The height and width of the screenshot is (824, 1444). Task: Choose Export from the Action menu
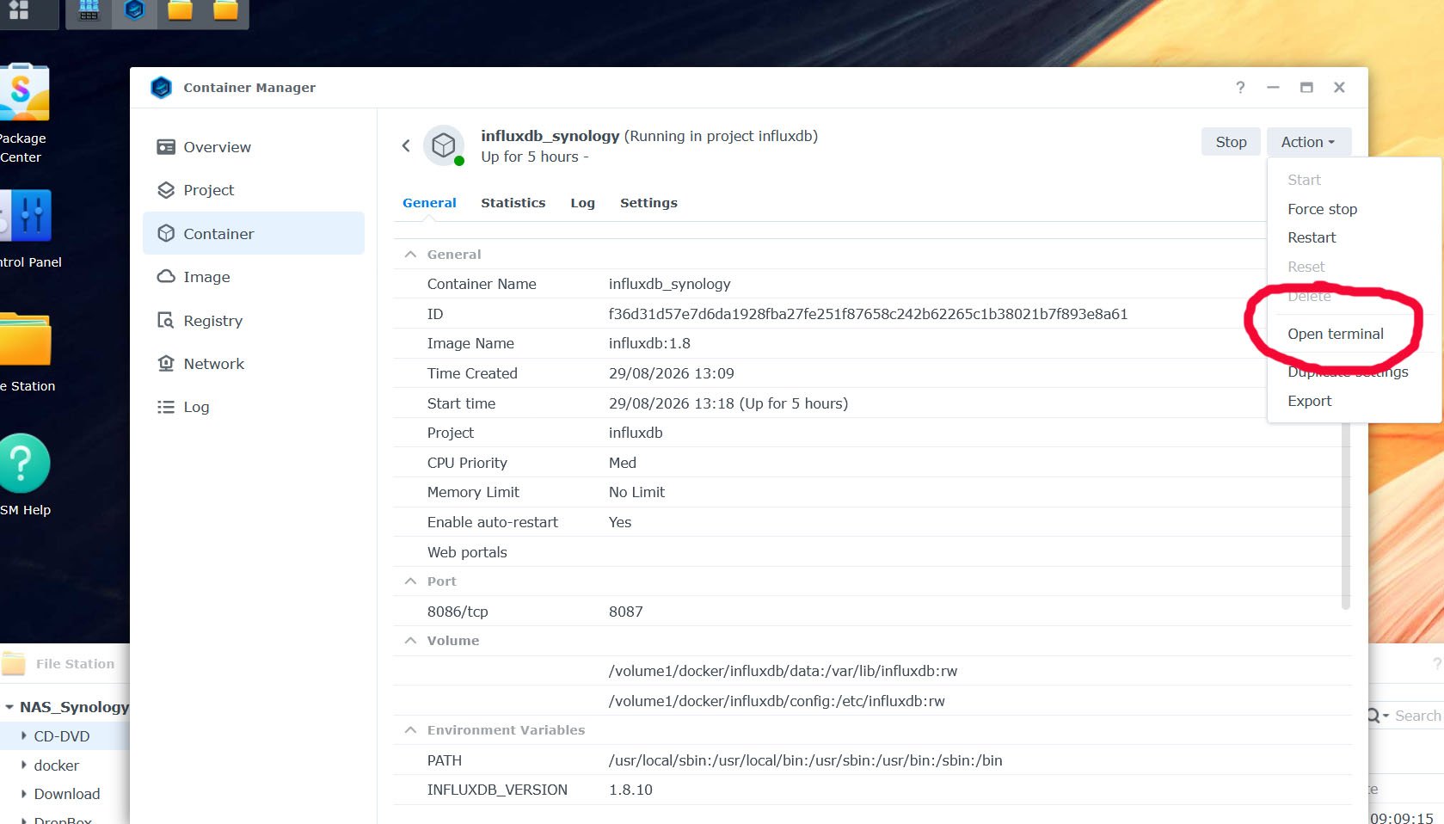point(1309,401)
